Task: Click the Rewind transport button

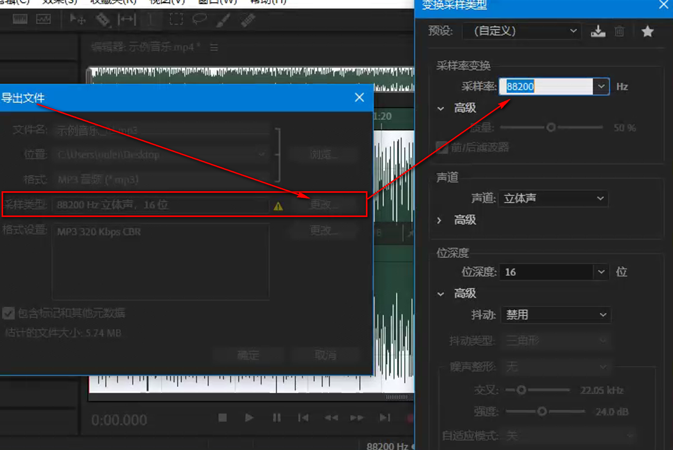Action: pos(331,418)
